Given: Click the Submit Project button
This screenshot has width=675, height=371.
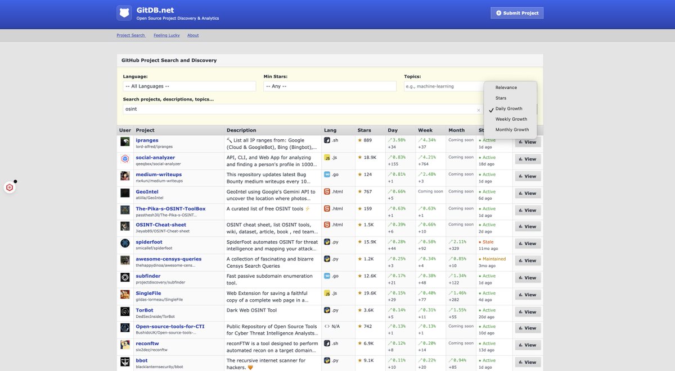Looking at the screenshot, I should point(516,12).
